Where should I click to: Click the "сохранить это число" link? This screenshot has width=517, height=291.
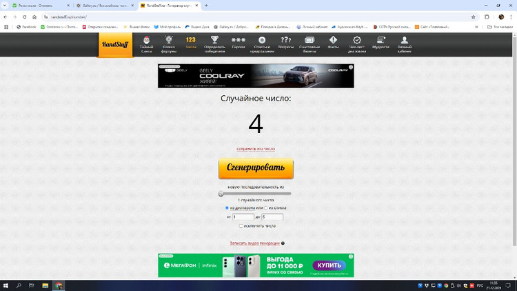[x=256, y=148]
